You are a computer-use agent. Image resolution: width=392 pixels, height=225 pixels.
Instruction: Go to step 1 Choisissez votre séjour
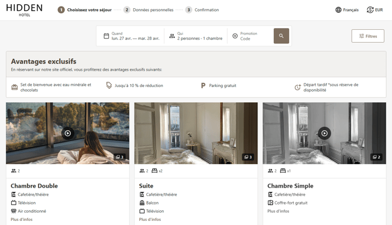click(85, 10)
